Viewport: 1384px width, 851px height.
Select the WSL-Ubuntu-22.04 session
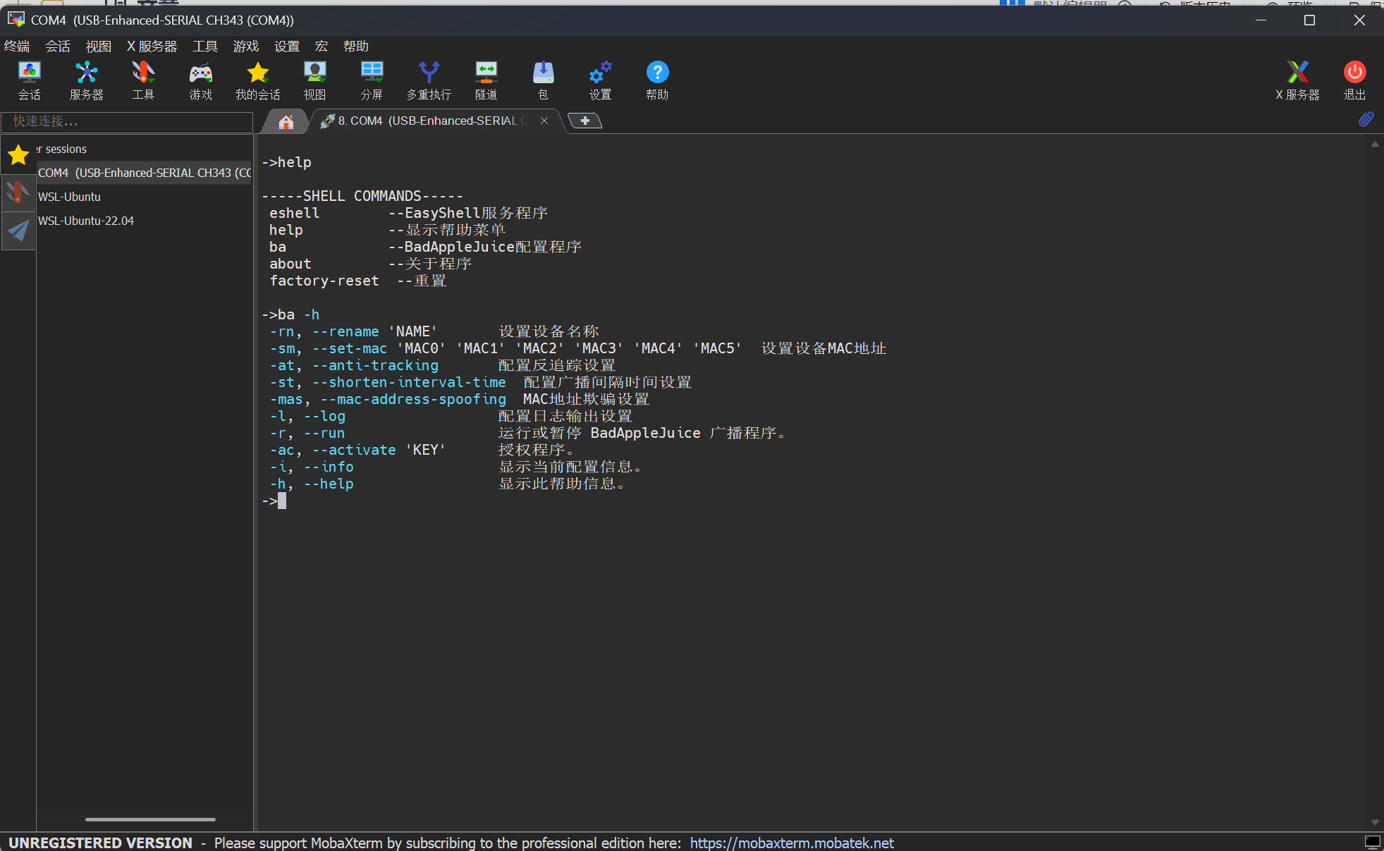pyautogui.click(x=86, y=221)
